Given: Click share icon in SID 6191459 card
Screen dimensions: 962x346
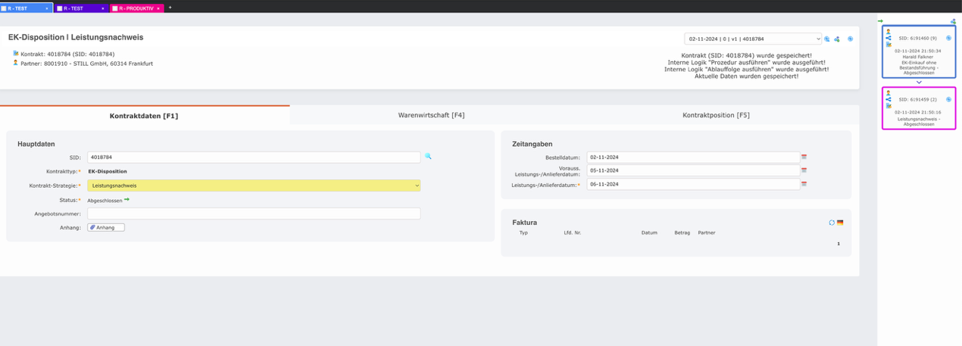Looking at the screenshot, I should click(x=889, y=99).
